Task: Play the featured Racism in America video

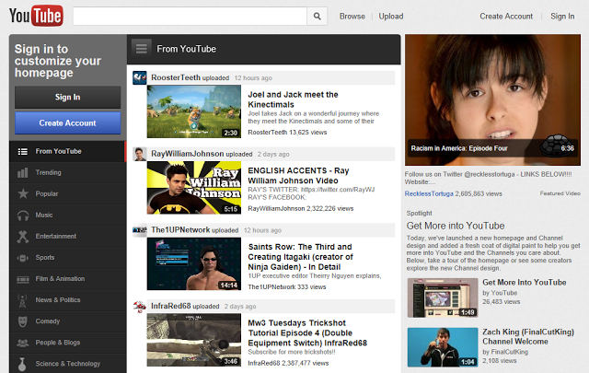Action: 492,100
